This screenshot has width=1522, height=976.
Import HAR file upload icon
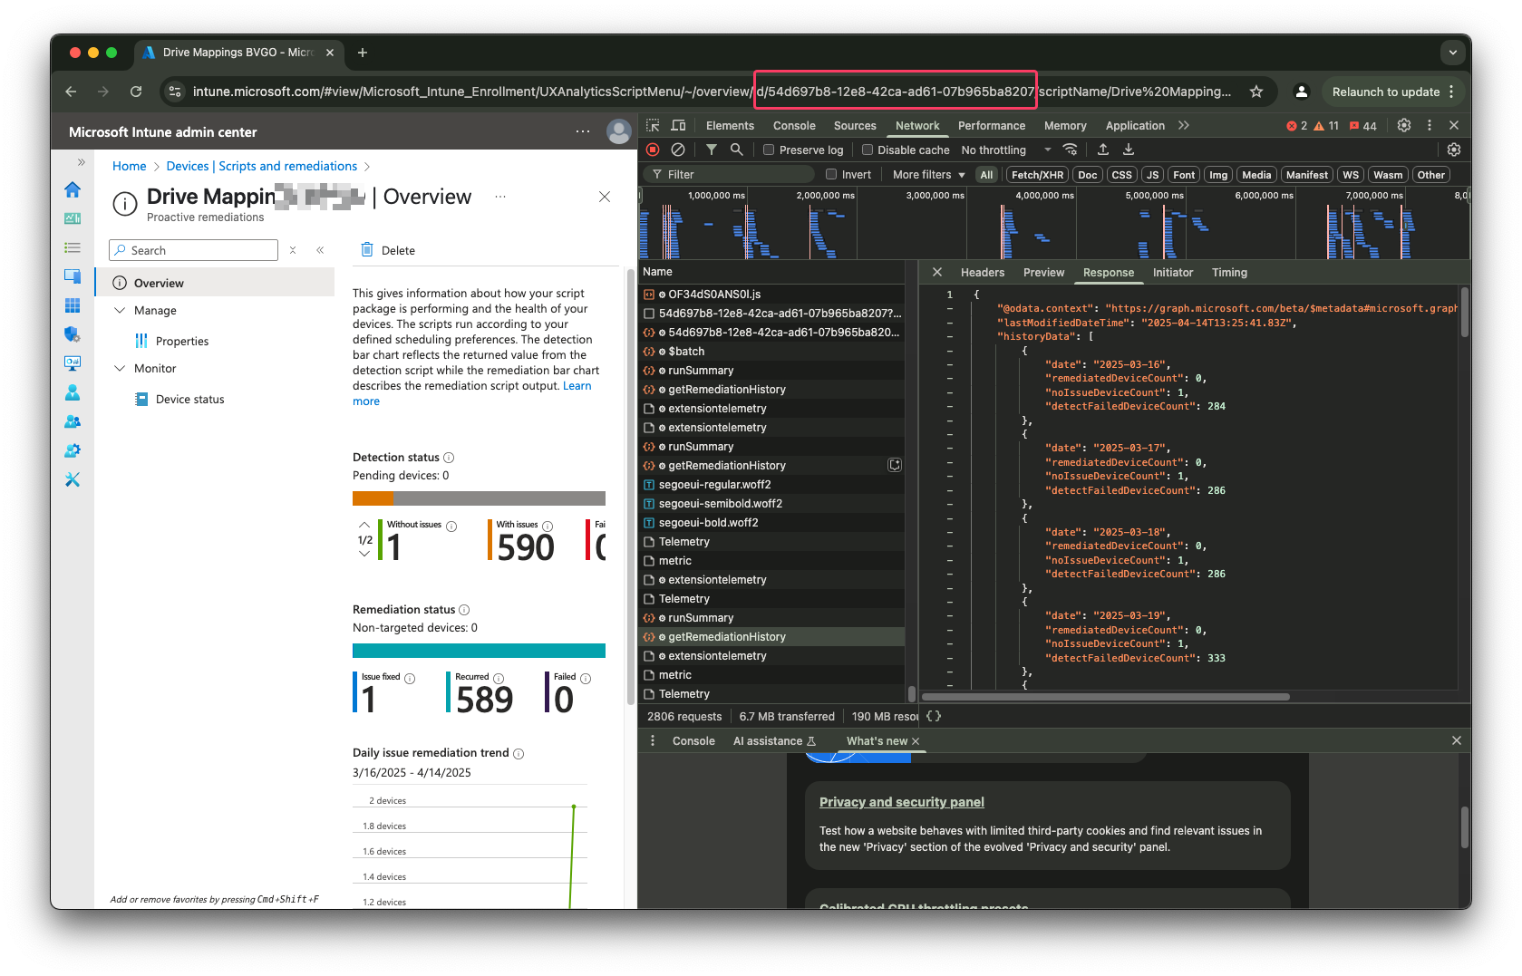pos(1103,150)
